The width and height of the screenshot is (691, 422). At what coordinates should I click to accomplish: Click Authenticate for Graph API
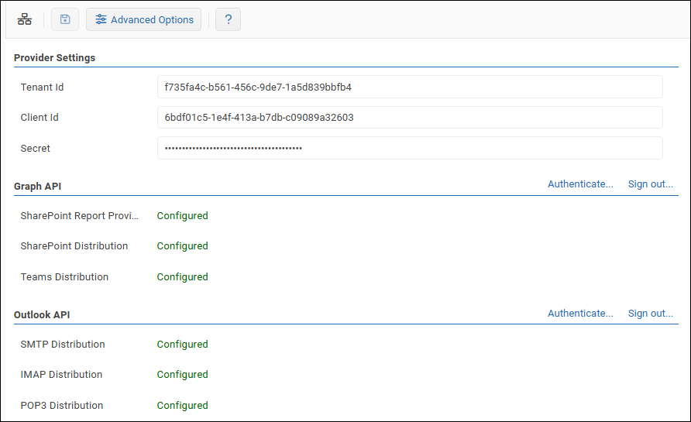(x=580, y=184)
